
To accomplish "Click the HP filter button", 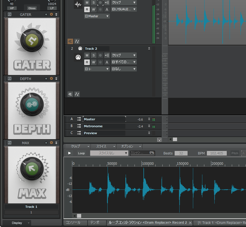I will point(12,8).
